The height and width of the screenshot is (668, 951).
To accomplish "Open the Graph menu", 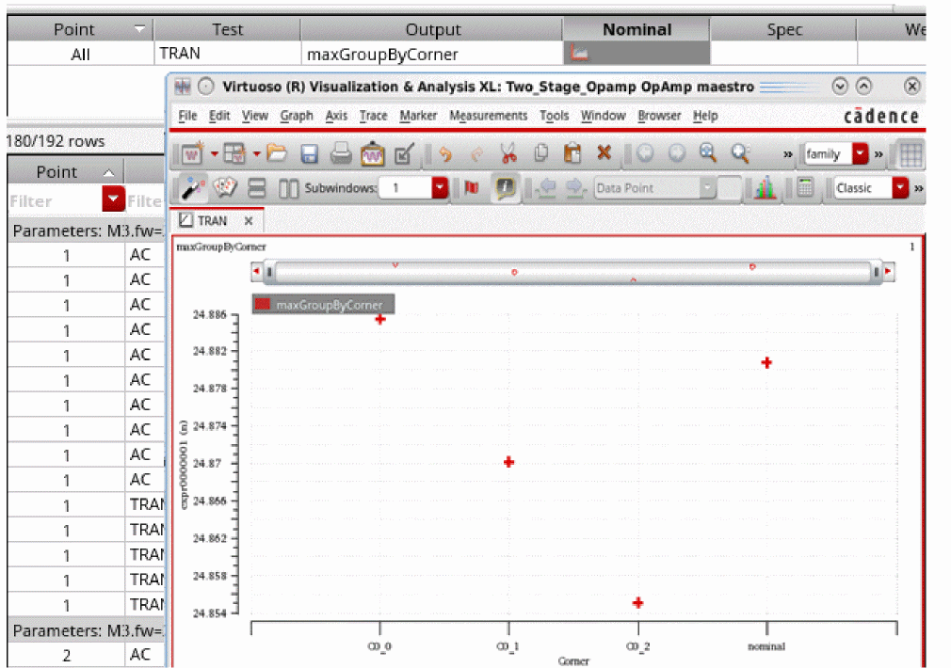I will (x=297, y=116).
